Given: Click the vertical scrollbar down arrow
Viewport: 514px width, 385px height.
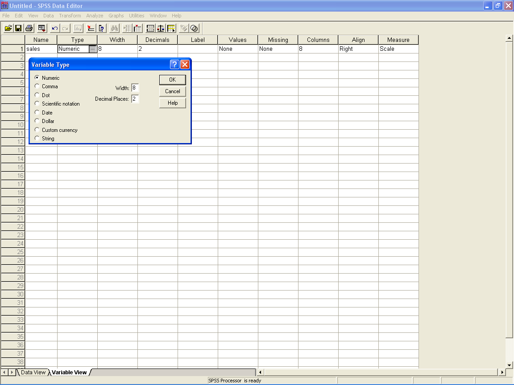Looking at the screenshot, I should point(509,365).
